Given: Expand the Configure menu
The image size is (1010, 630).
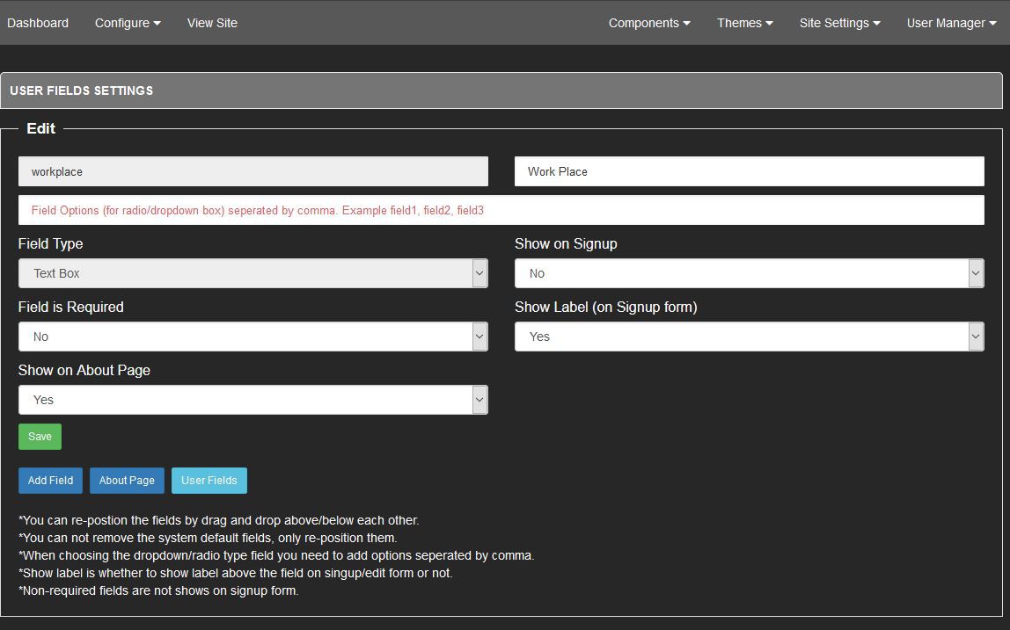Looking at the screenshot, I should pyautogui.click(x=128, y=23).
